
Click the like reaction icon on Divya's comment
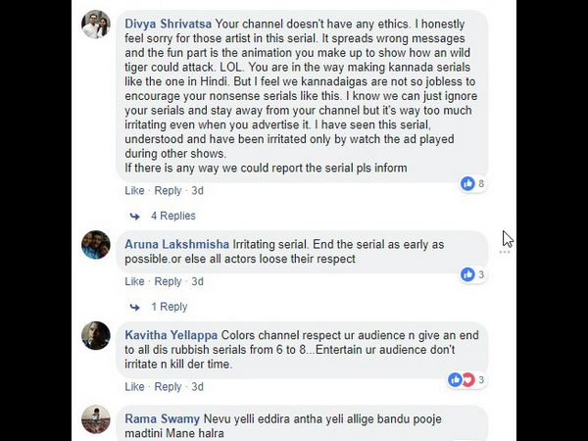coord(467,183)
